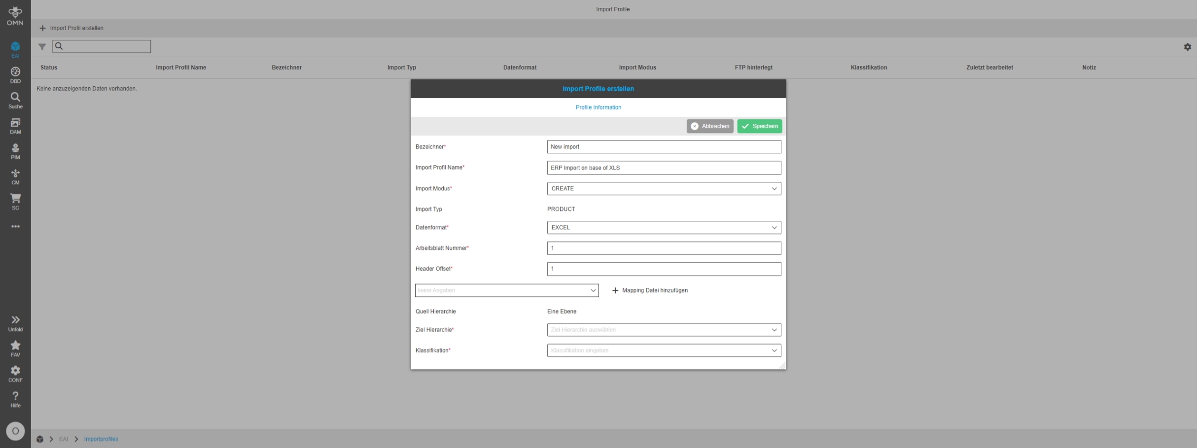
Task: Open the PIM module icon
Action: pyautogui.click(x=15, y=152)
